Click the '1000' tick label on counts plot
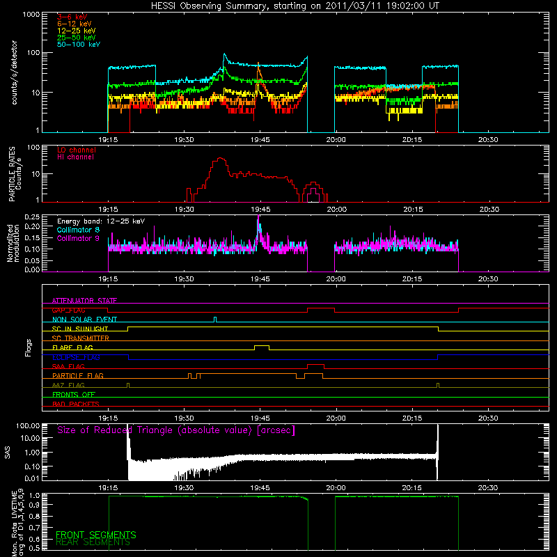Screen dimensions: 557x557 31,15
